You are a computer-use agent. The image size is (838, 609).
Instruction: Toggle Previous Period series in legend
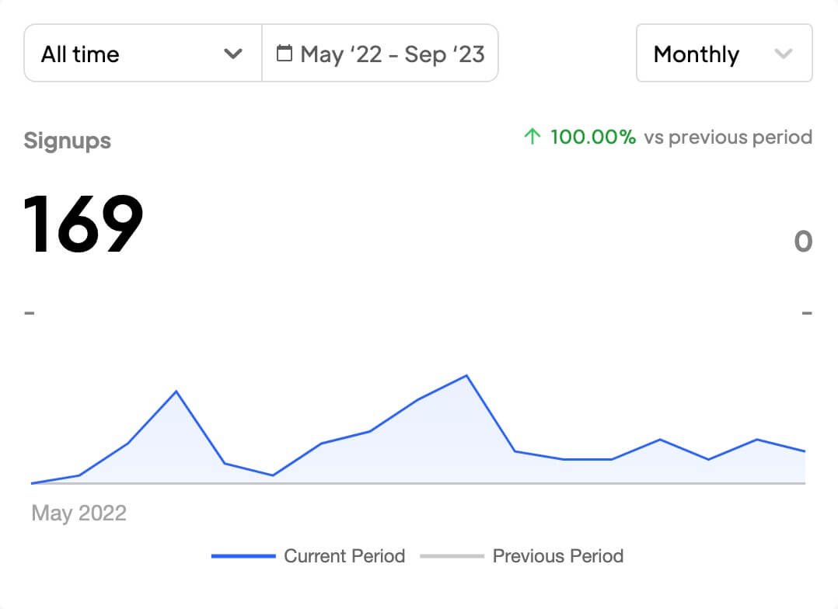[557, 556]
